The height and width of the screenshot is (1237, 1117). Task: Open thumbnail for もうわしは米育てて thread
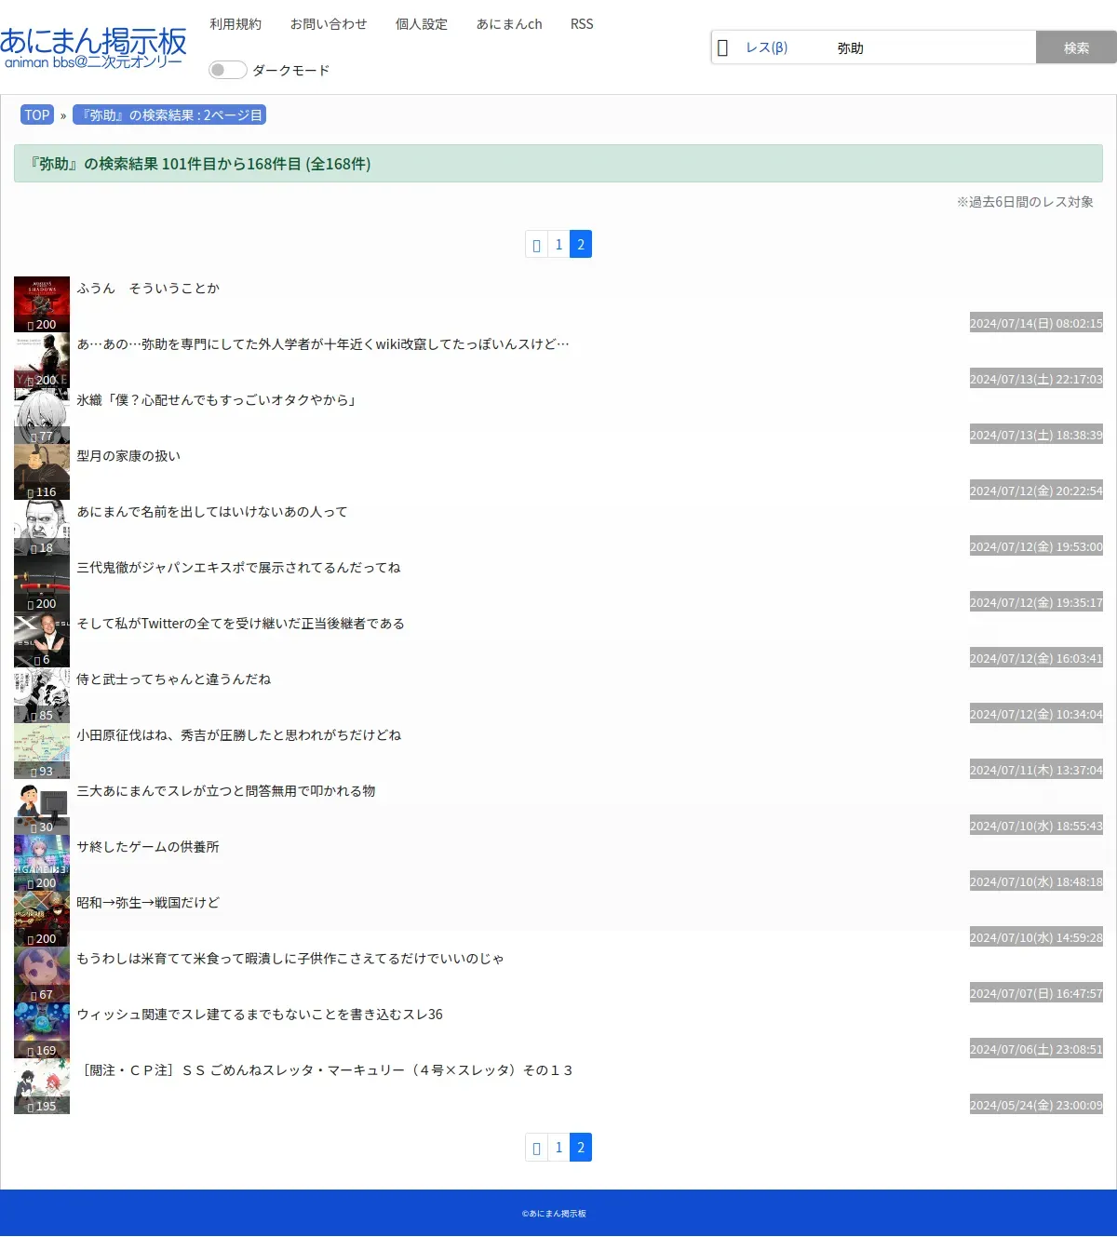[x=42, y=975]
